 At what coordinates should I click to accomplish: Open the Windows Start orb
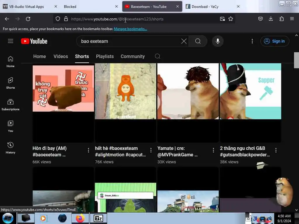pyautogui.click(x=8, y=218)
